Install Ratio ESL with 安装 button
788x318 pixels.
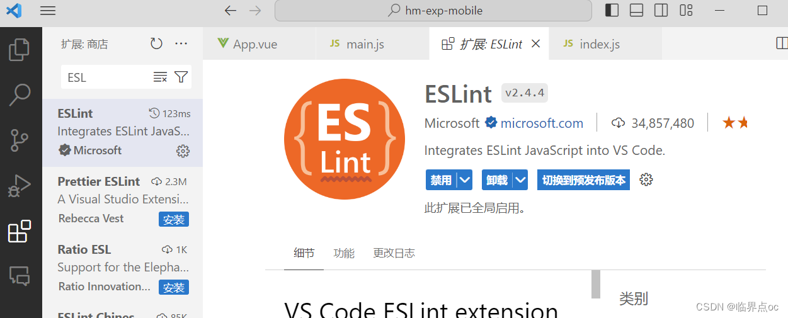coord(174,287)
